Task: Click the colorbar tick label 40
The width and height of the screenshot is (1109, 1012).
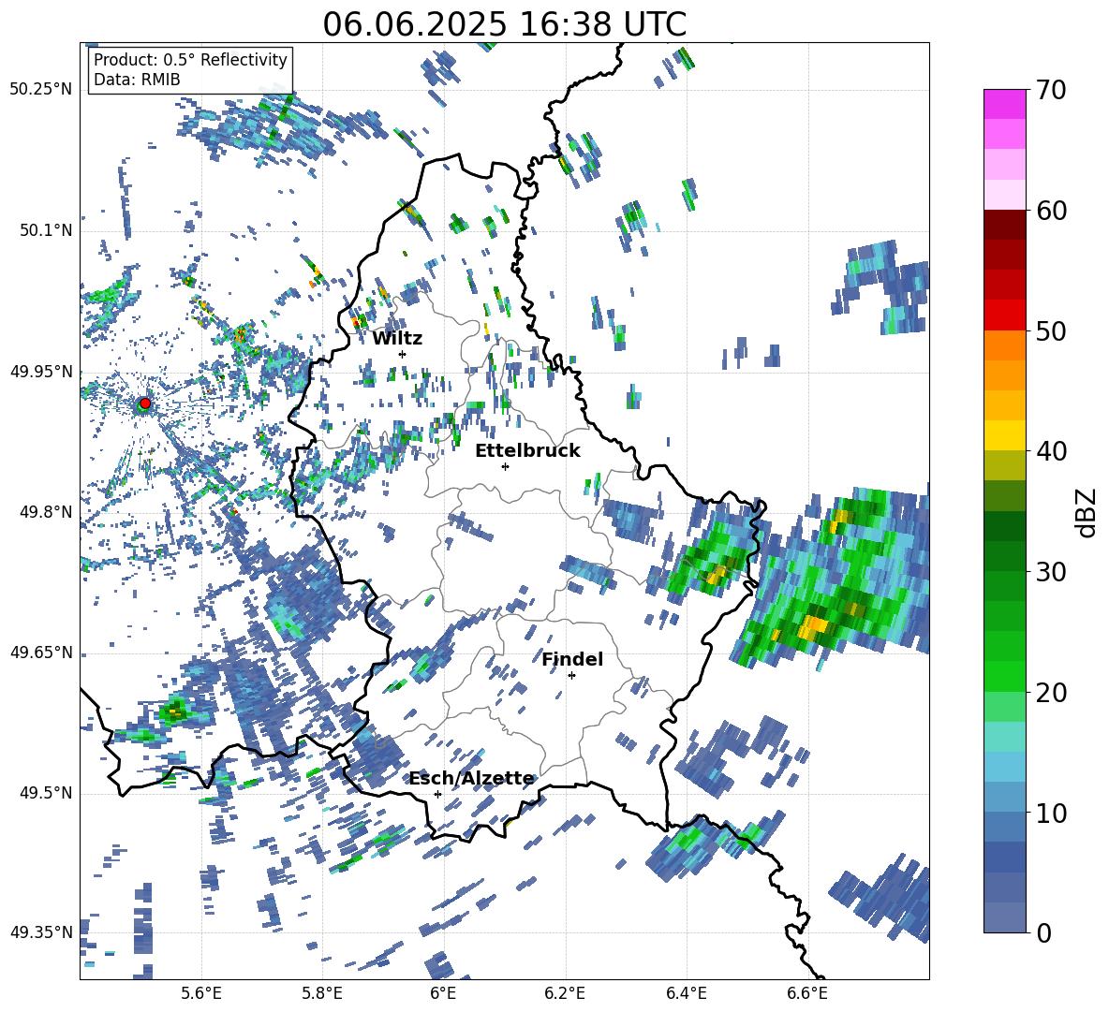Action: (1051, 451)
